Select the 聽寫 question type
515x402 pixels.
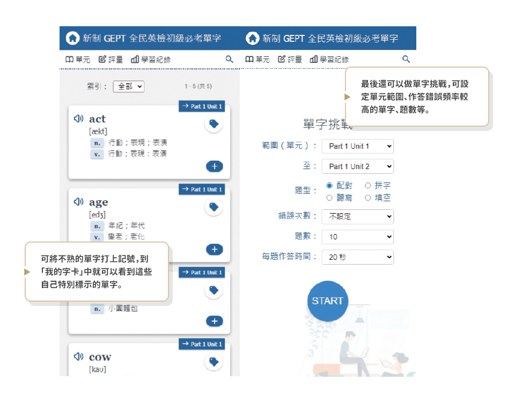(x=329, y=198)
